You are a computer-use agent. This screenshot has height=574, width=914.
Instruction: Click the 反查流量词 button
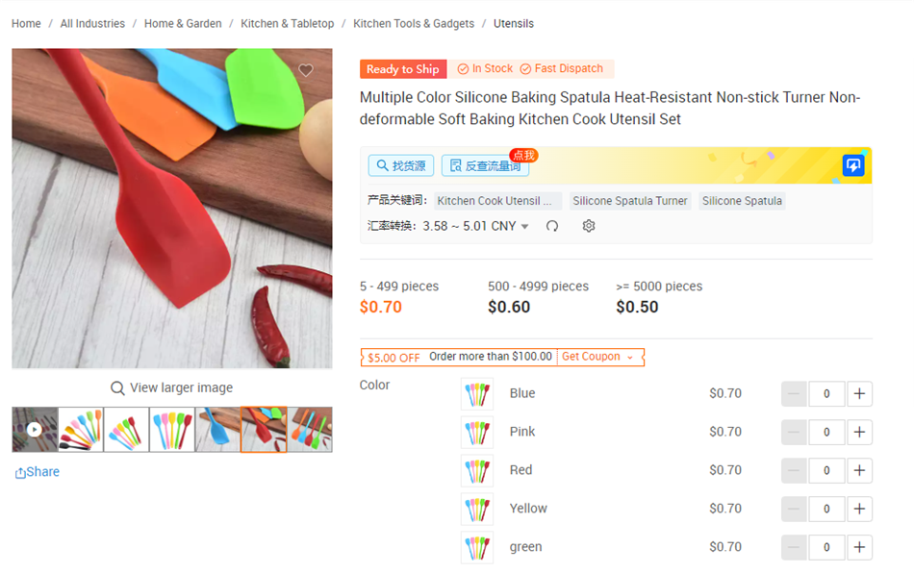[485, 165]
